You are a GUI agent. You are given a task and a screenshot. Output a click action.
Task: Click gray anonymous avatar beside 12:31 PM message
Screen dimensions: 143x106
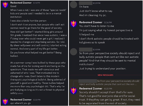point(73,4)
